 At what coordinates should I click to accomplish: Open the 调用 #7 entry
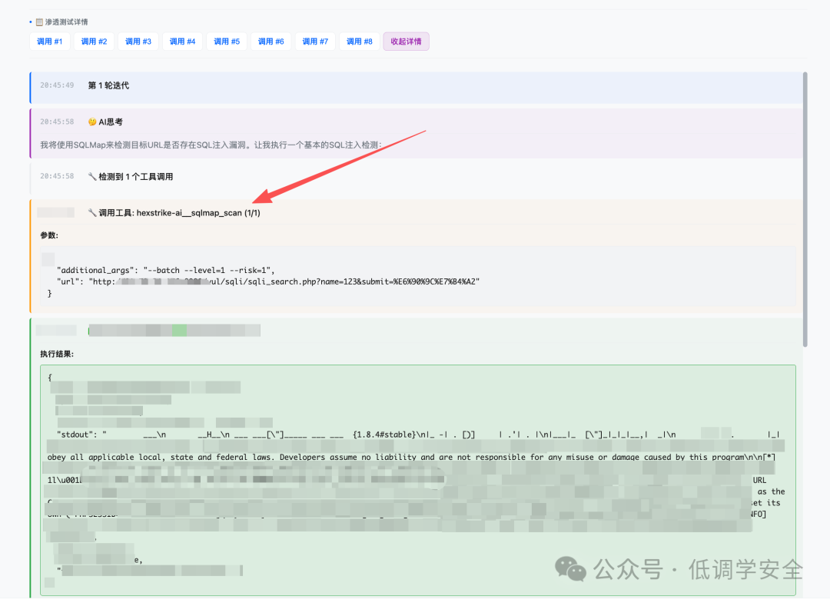(x=315, y=42)
